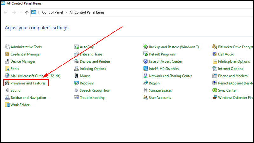Expand the Control Panel breadcrumb chevron

(x=66, y=12)
